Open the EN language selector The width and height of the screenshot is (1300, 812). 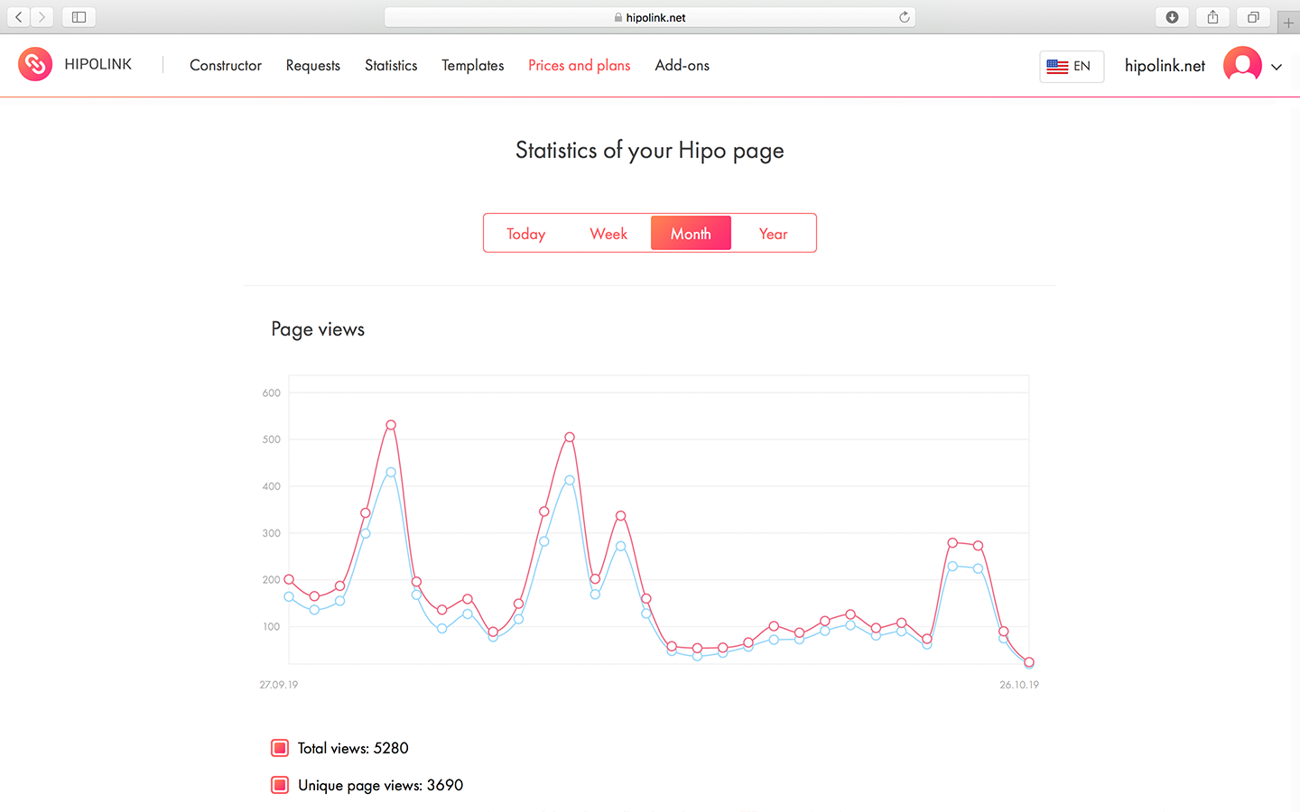coord(1072,66)
